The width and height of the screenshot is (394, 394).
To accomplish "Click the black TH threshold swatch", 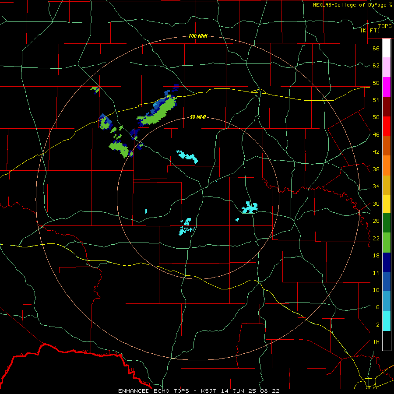I will click(x=387, y=341).
